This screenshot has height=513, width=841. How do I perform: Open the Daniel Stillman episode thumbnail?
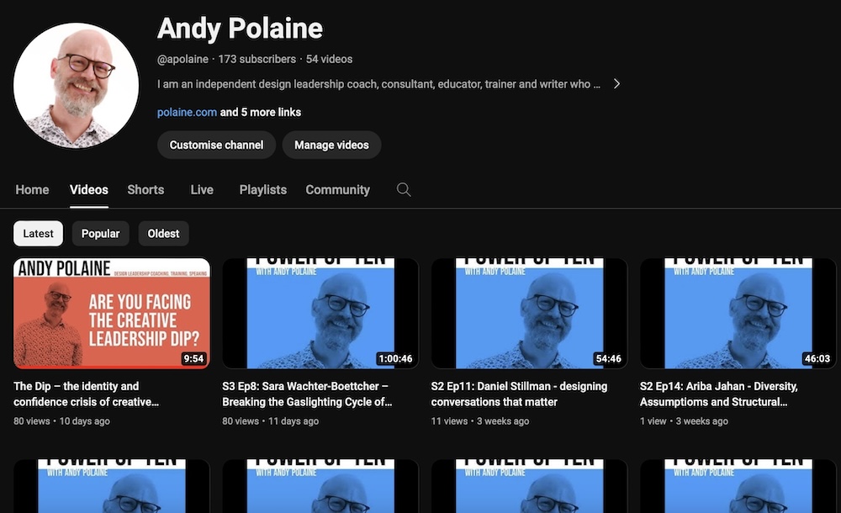click(529, 314)
